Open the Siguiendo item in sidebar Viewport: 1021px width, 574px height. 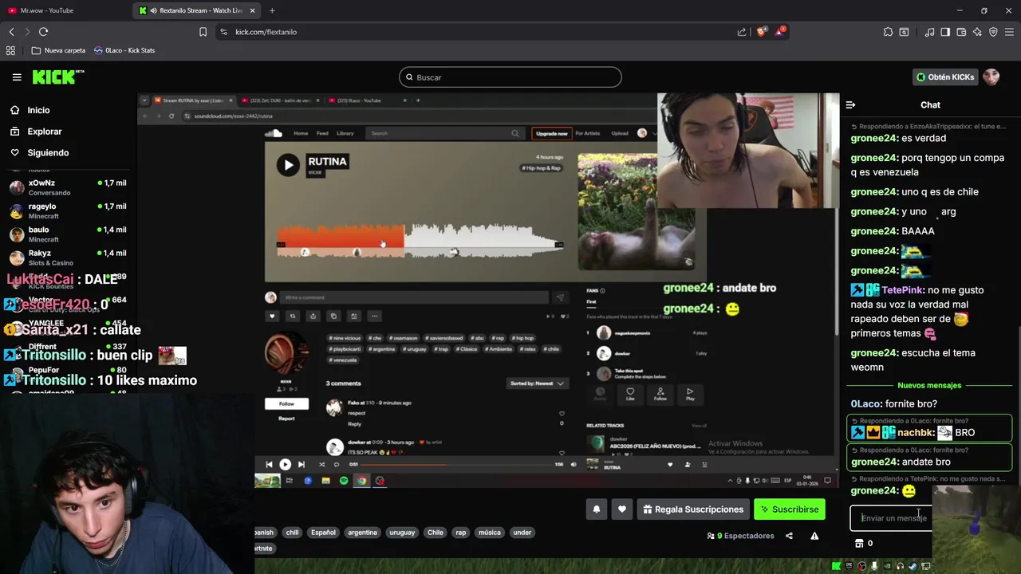tap(39, 152)
